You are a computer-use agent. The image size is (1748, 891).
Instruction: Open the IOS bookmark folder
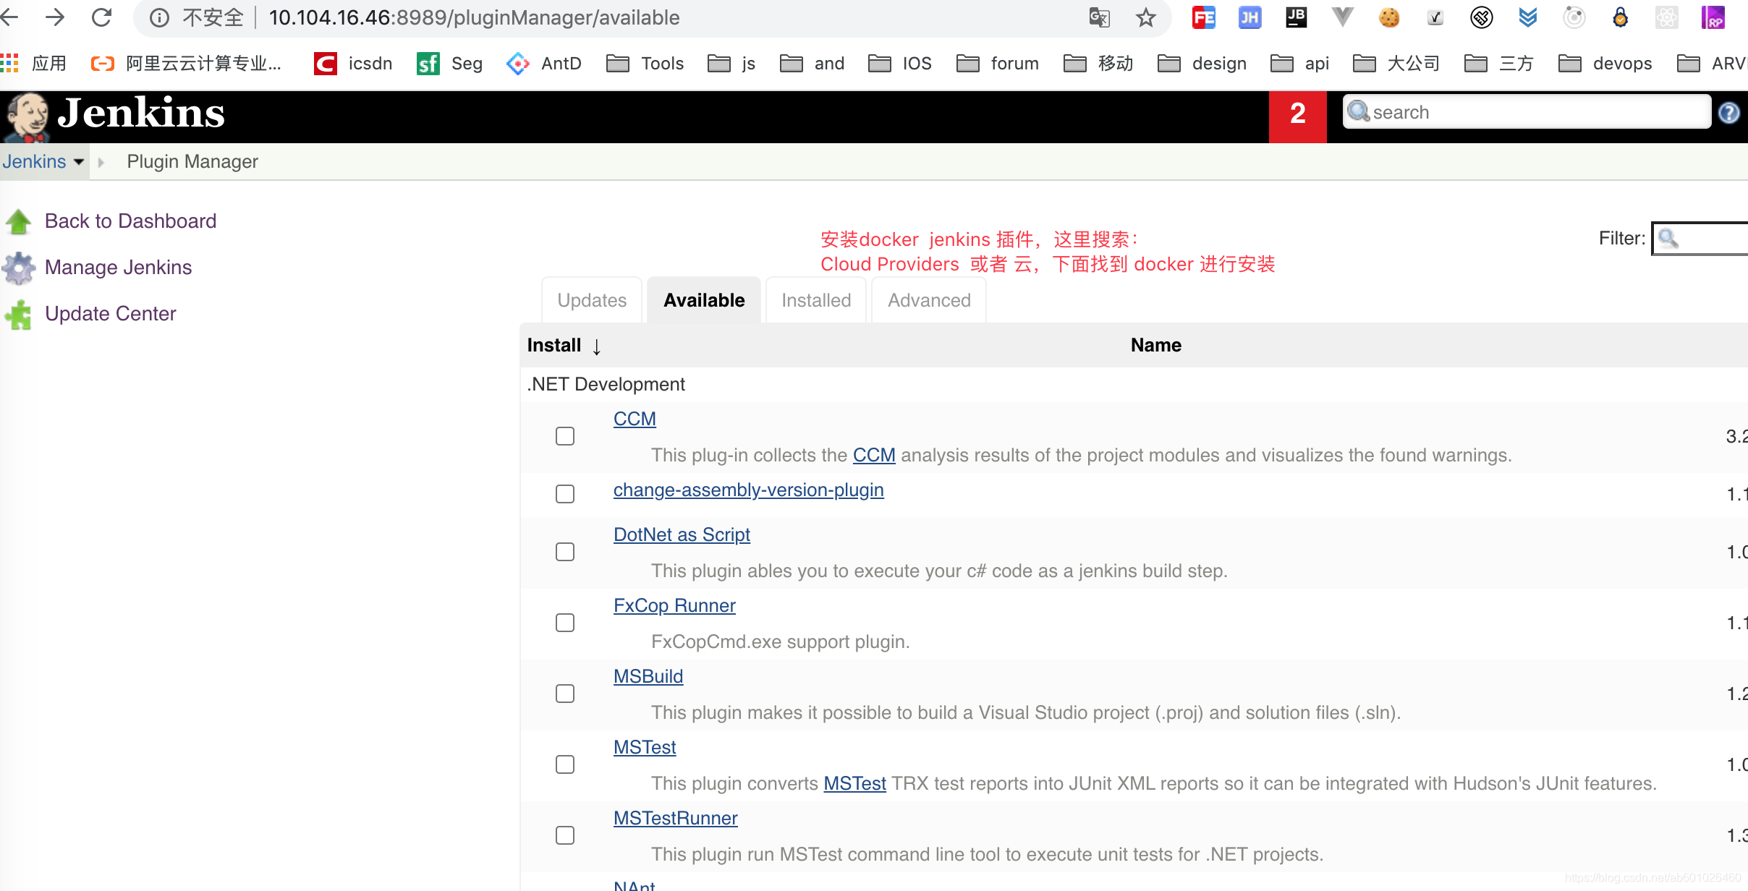coord(900,64)
